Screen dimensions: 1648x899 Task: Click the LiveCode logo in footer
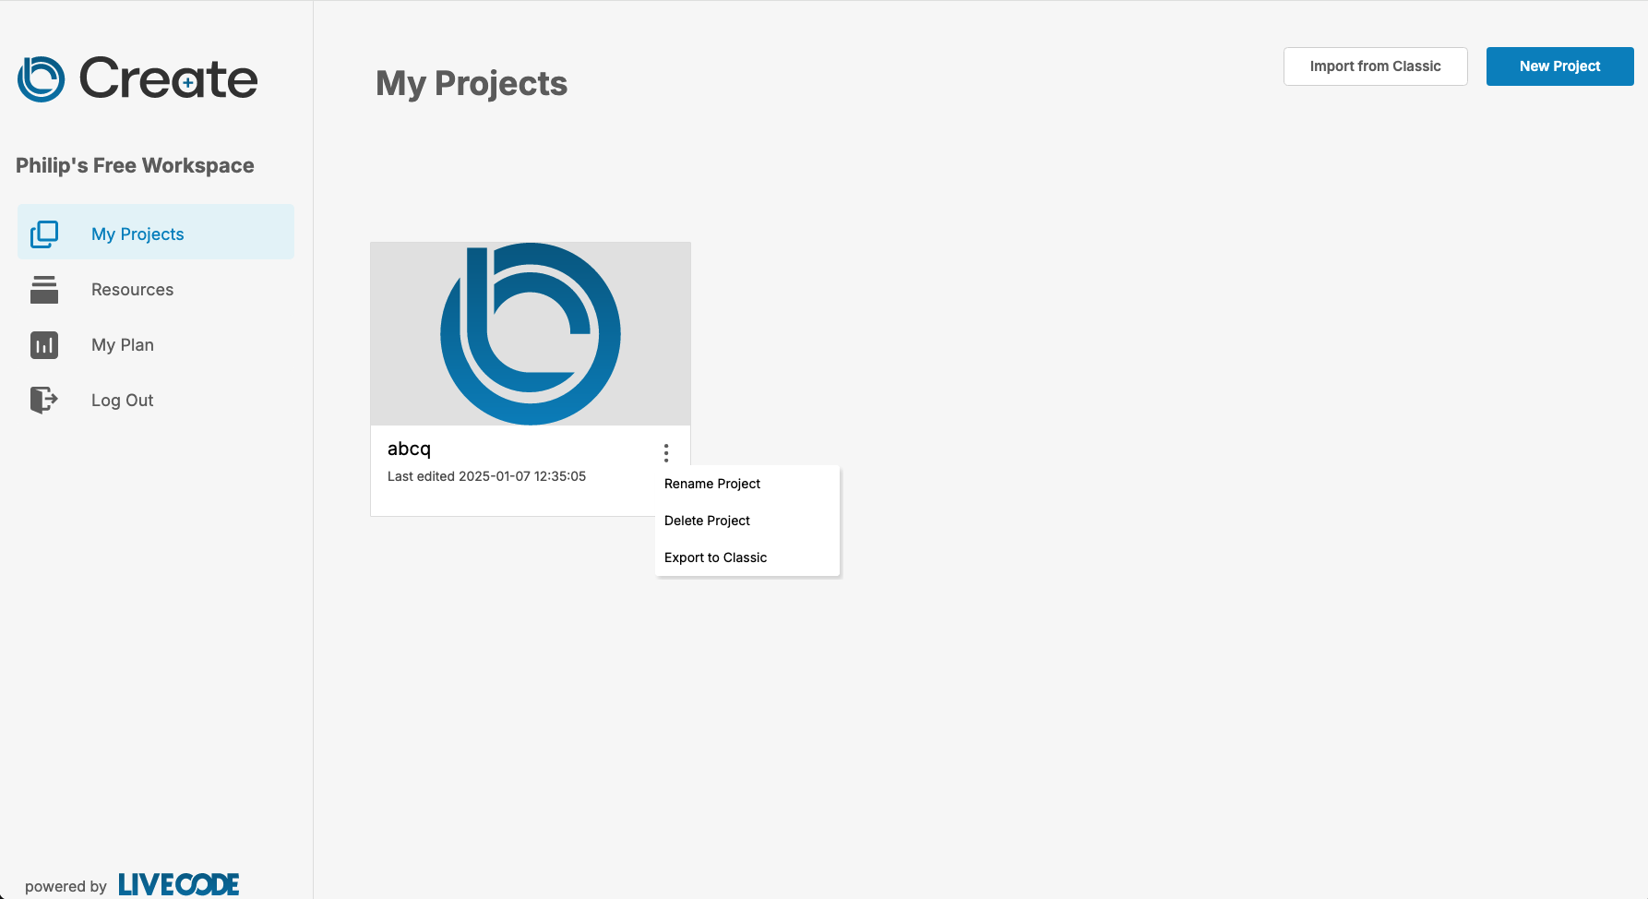(x=179, y=885)
